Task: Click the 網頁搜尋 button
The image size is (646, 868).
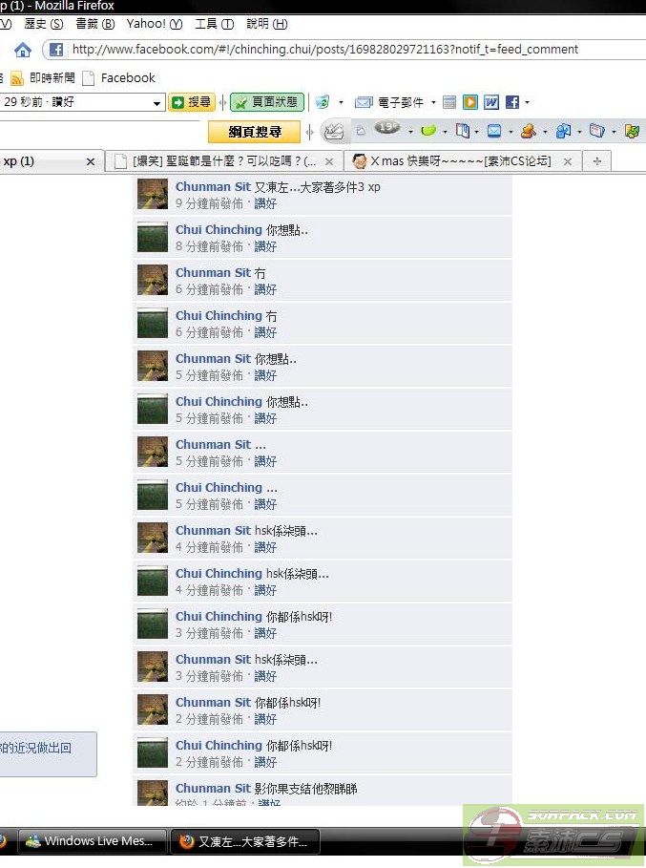Action: pyautogui.click(x=255, y=132)
